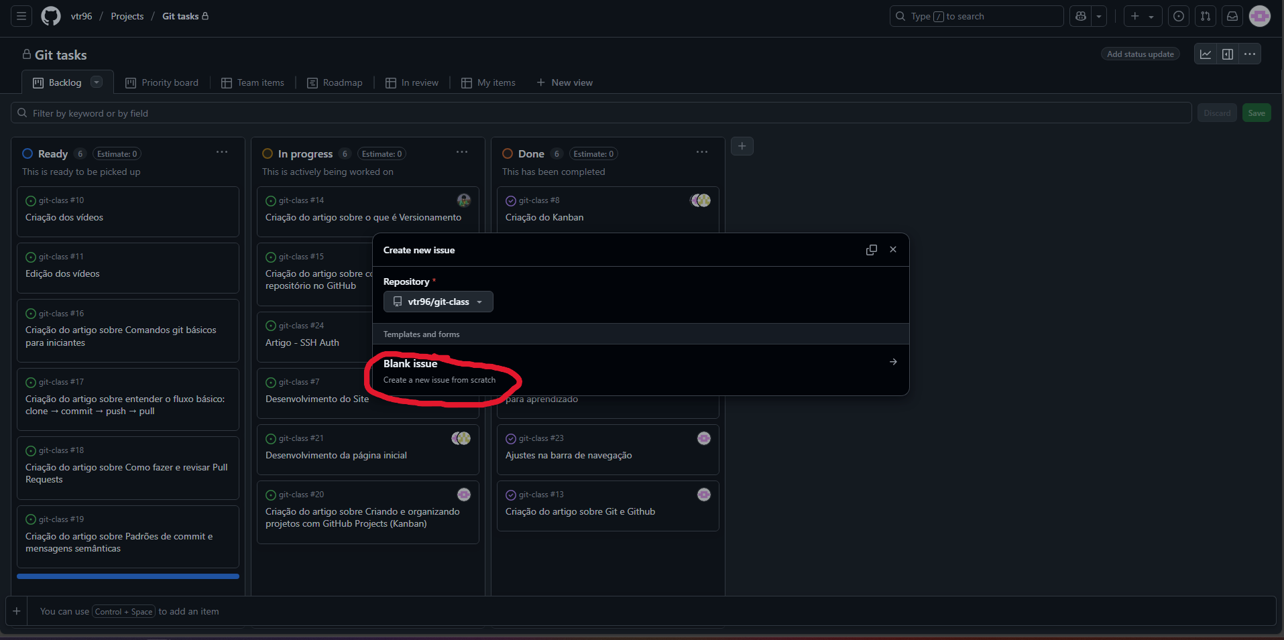The height and width of the screenshot is (640, 1284).
Task: Click Add status update button
Action: point(1141,54)
